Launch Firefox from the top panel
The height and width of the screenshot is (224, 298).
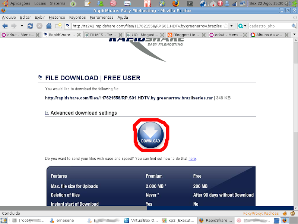click(x=175, y=3)
